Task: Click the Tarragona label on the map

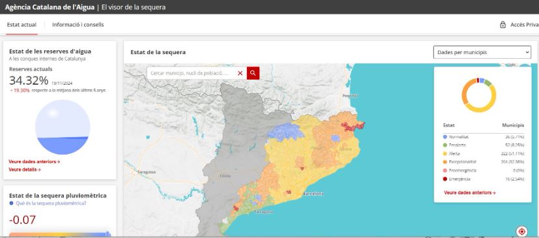Action: tap(264, 212)
